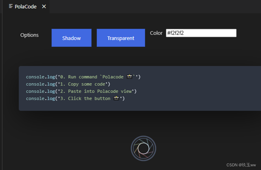Viewport: 261px width, 170px height.
Task: Click the 'Options' label text
Action: 30,35
